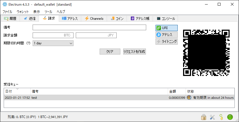Click the seed icon in status bar
The width and height of the screenshot is (239, 122).
point(221,117)
